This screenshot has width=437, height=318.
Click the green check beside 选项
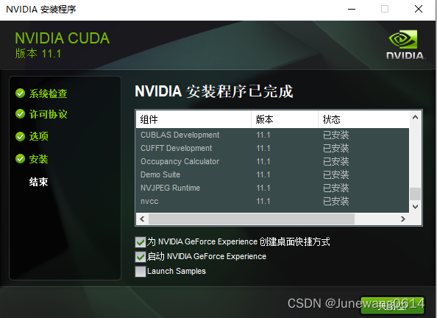pos(20,136)
